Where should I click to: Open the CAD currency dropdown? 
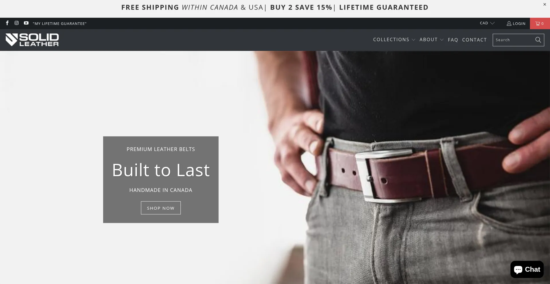tap(487, 23)
